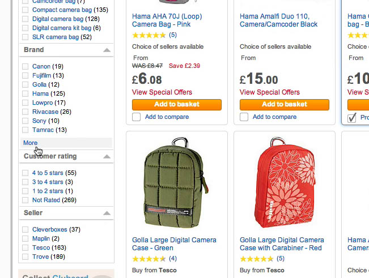
Task: Add Hama AHA 70J pink bag to basket
Action: pyautogui.click(x=176, y=105)
